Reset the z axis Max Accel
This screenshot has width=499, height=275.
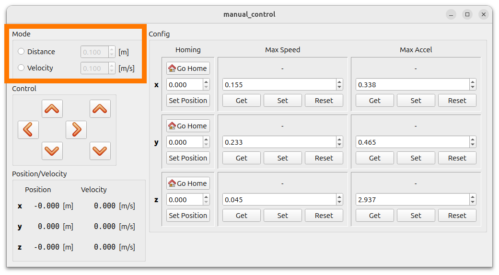(x=457, y=216)
